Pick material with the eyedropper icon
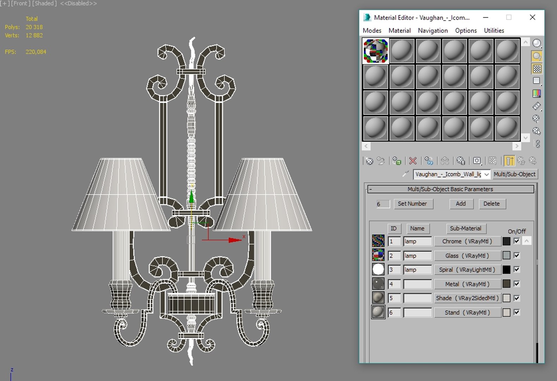Viewport: 557px width, 381px height. point(406,174)
